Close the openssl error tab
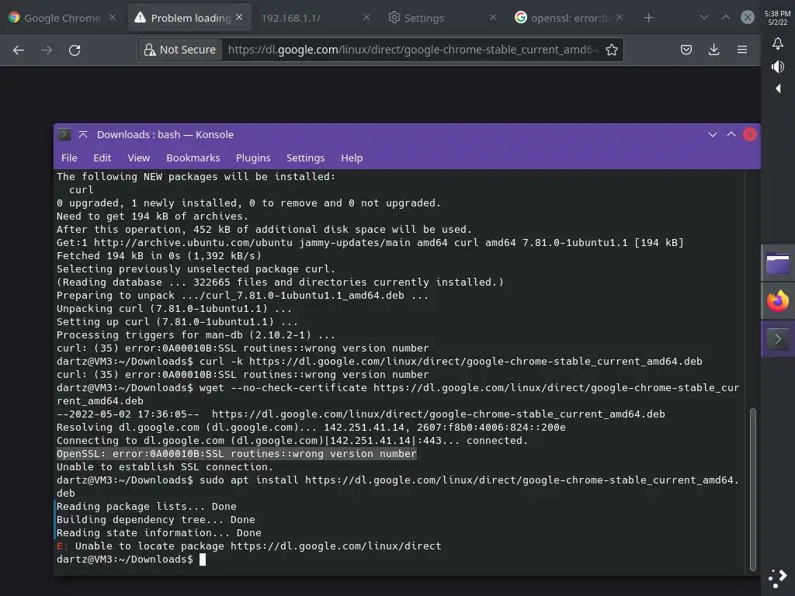Image resolution: width=795 pixels, height=596 pixels. click(x=620, y=18)
